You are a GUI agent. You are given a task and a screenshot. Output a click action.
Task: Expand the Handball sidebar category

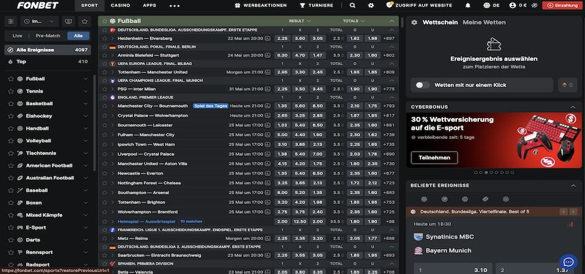pos(85,128)
